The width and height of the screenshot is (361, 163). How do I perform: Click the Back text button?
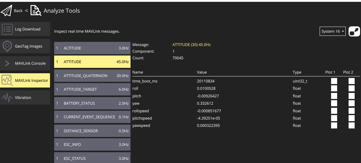18,11
